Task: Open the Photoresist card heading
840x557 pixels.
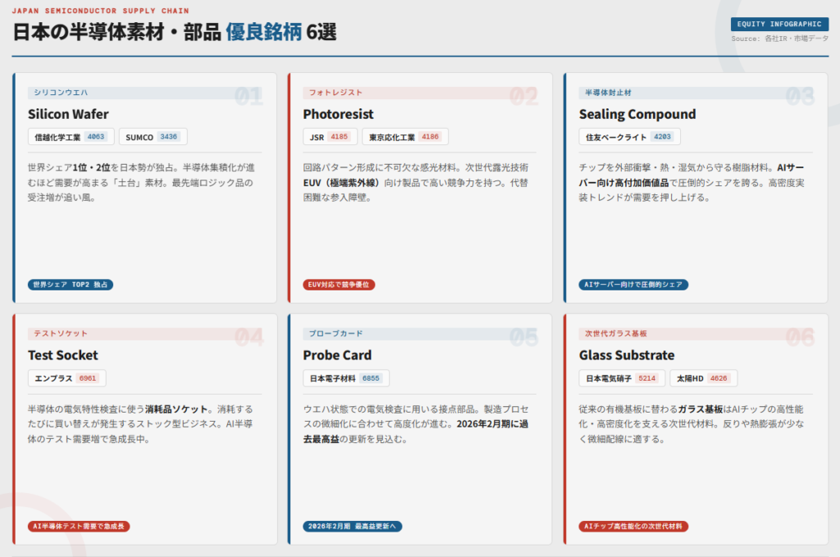Action: [x=338, y=114]
